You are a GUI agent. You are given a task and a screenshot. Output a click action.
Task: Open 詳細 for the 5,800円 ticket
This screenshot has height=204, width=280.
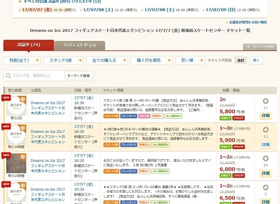click(265, 116)
